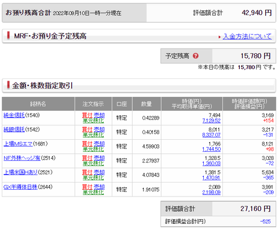Open average cost link 1,744.50

[211, 149]
